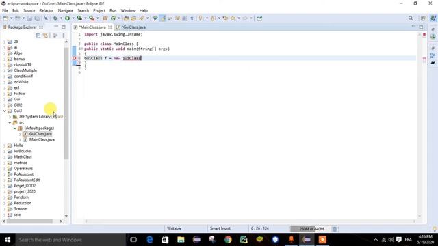
Task: Open the Windows Start menu
Action: coord(8,240)
